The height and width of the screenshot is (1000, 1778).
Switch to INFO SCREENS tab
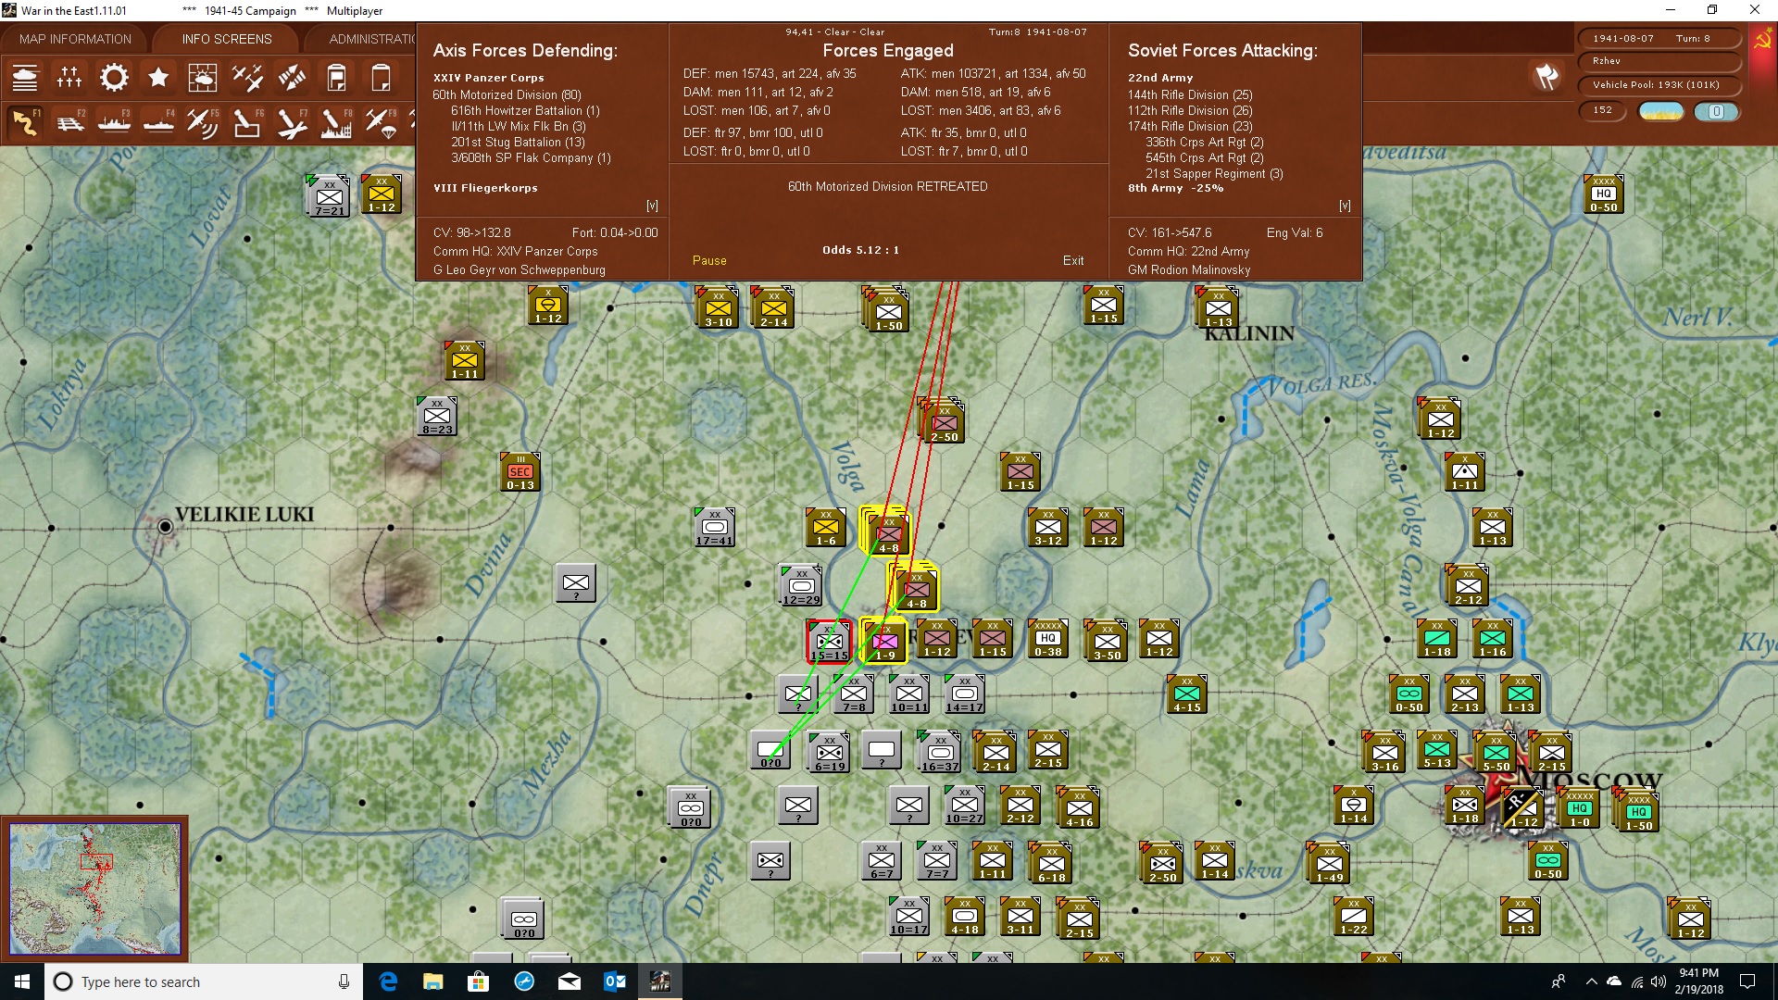pyautogui.click(x=227, y=39)
